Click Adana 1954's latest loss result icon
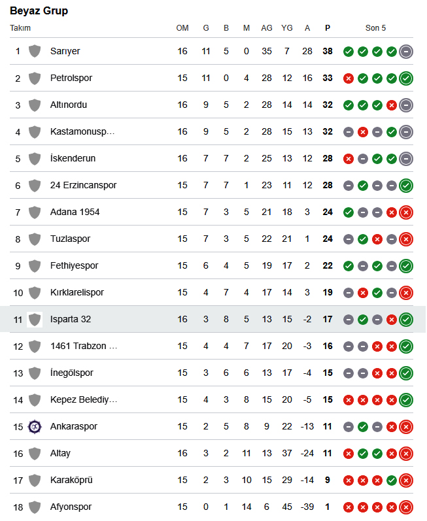This screenshot has height=521, width=427. click(405, 212)
